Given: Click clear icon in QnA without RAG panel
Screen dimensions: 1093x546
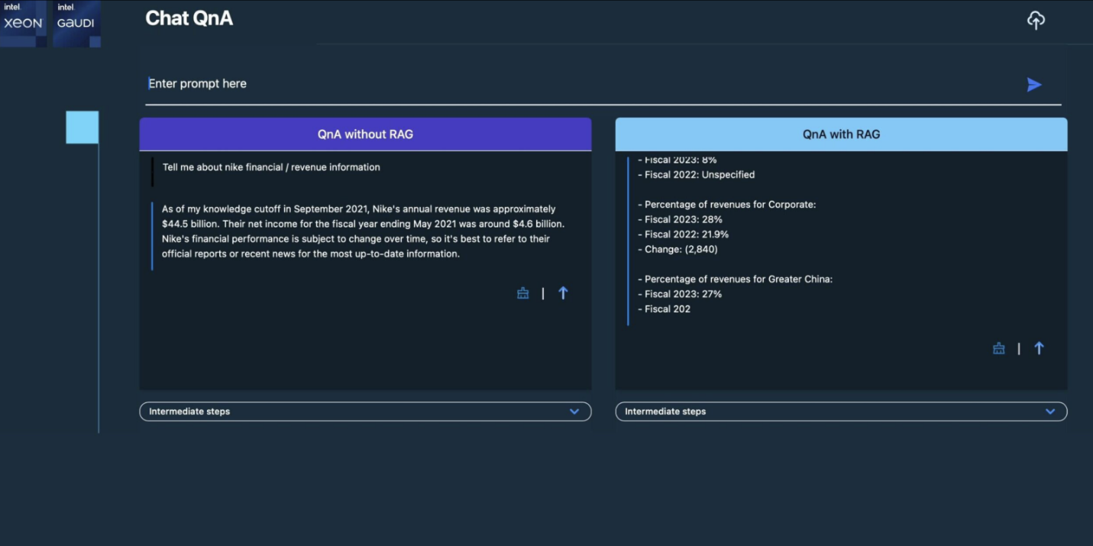Looking at the screenshot, I should click(x=523, y=293).
